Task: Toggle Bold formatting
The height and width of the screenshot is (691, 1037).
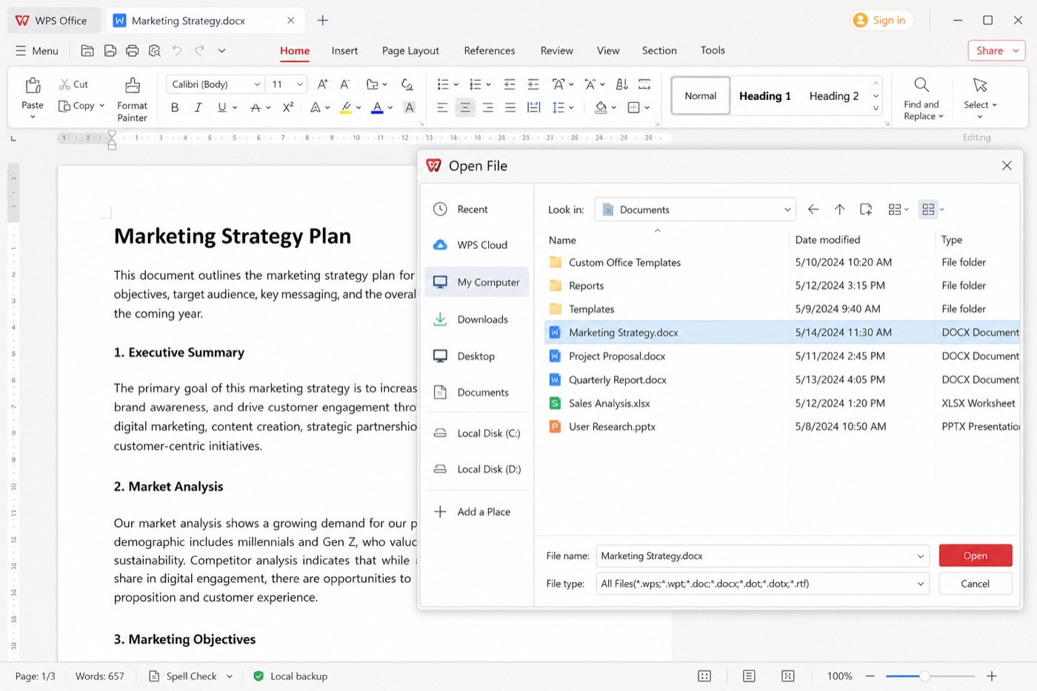Action: click(x=175, y=107)
